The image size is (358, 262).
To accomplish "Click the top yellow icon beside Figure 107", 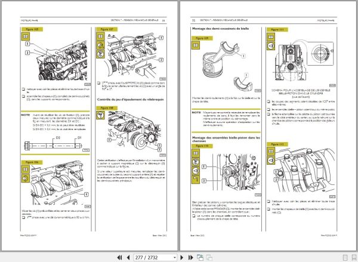I will [100, 36].
